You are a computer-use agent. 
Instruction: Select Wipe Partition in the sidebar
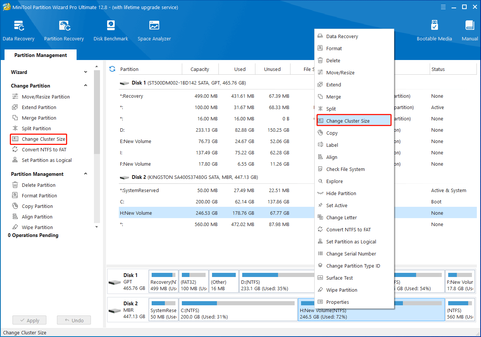[x=36, y=227]
